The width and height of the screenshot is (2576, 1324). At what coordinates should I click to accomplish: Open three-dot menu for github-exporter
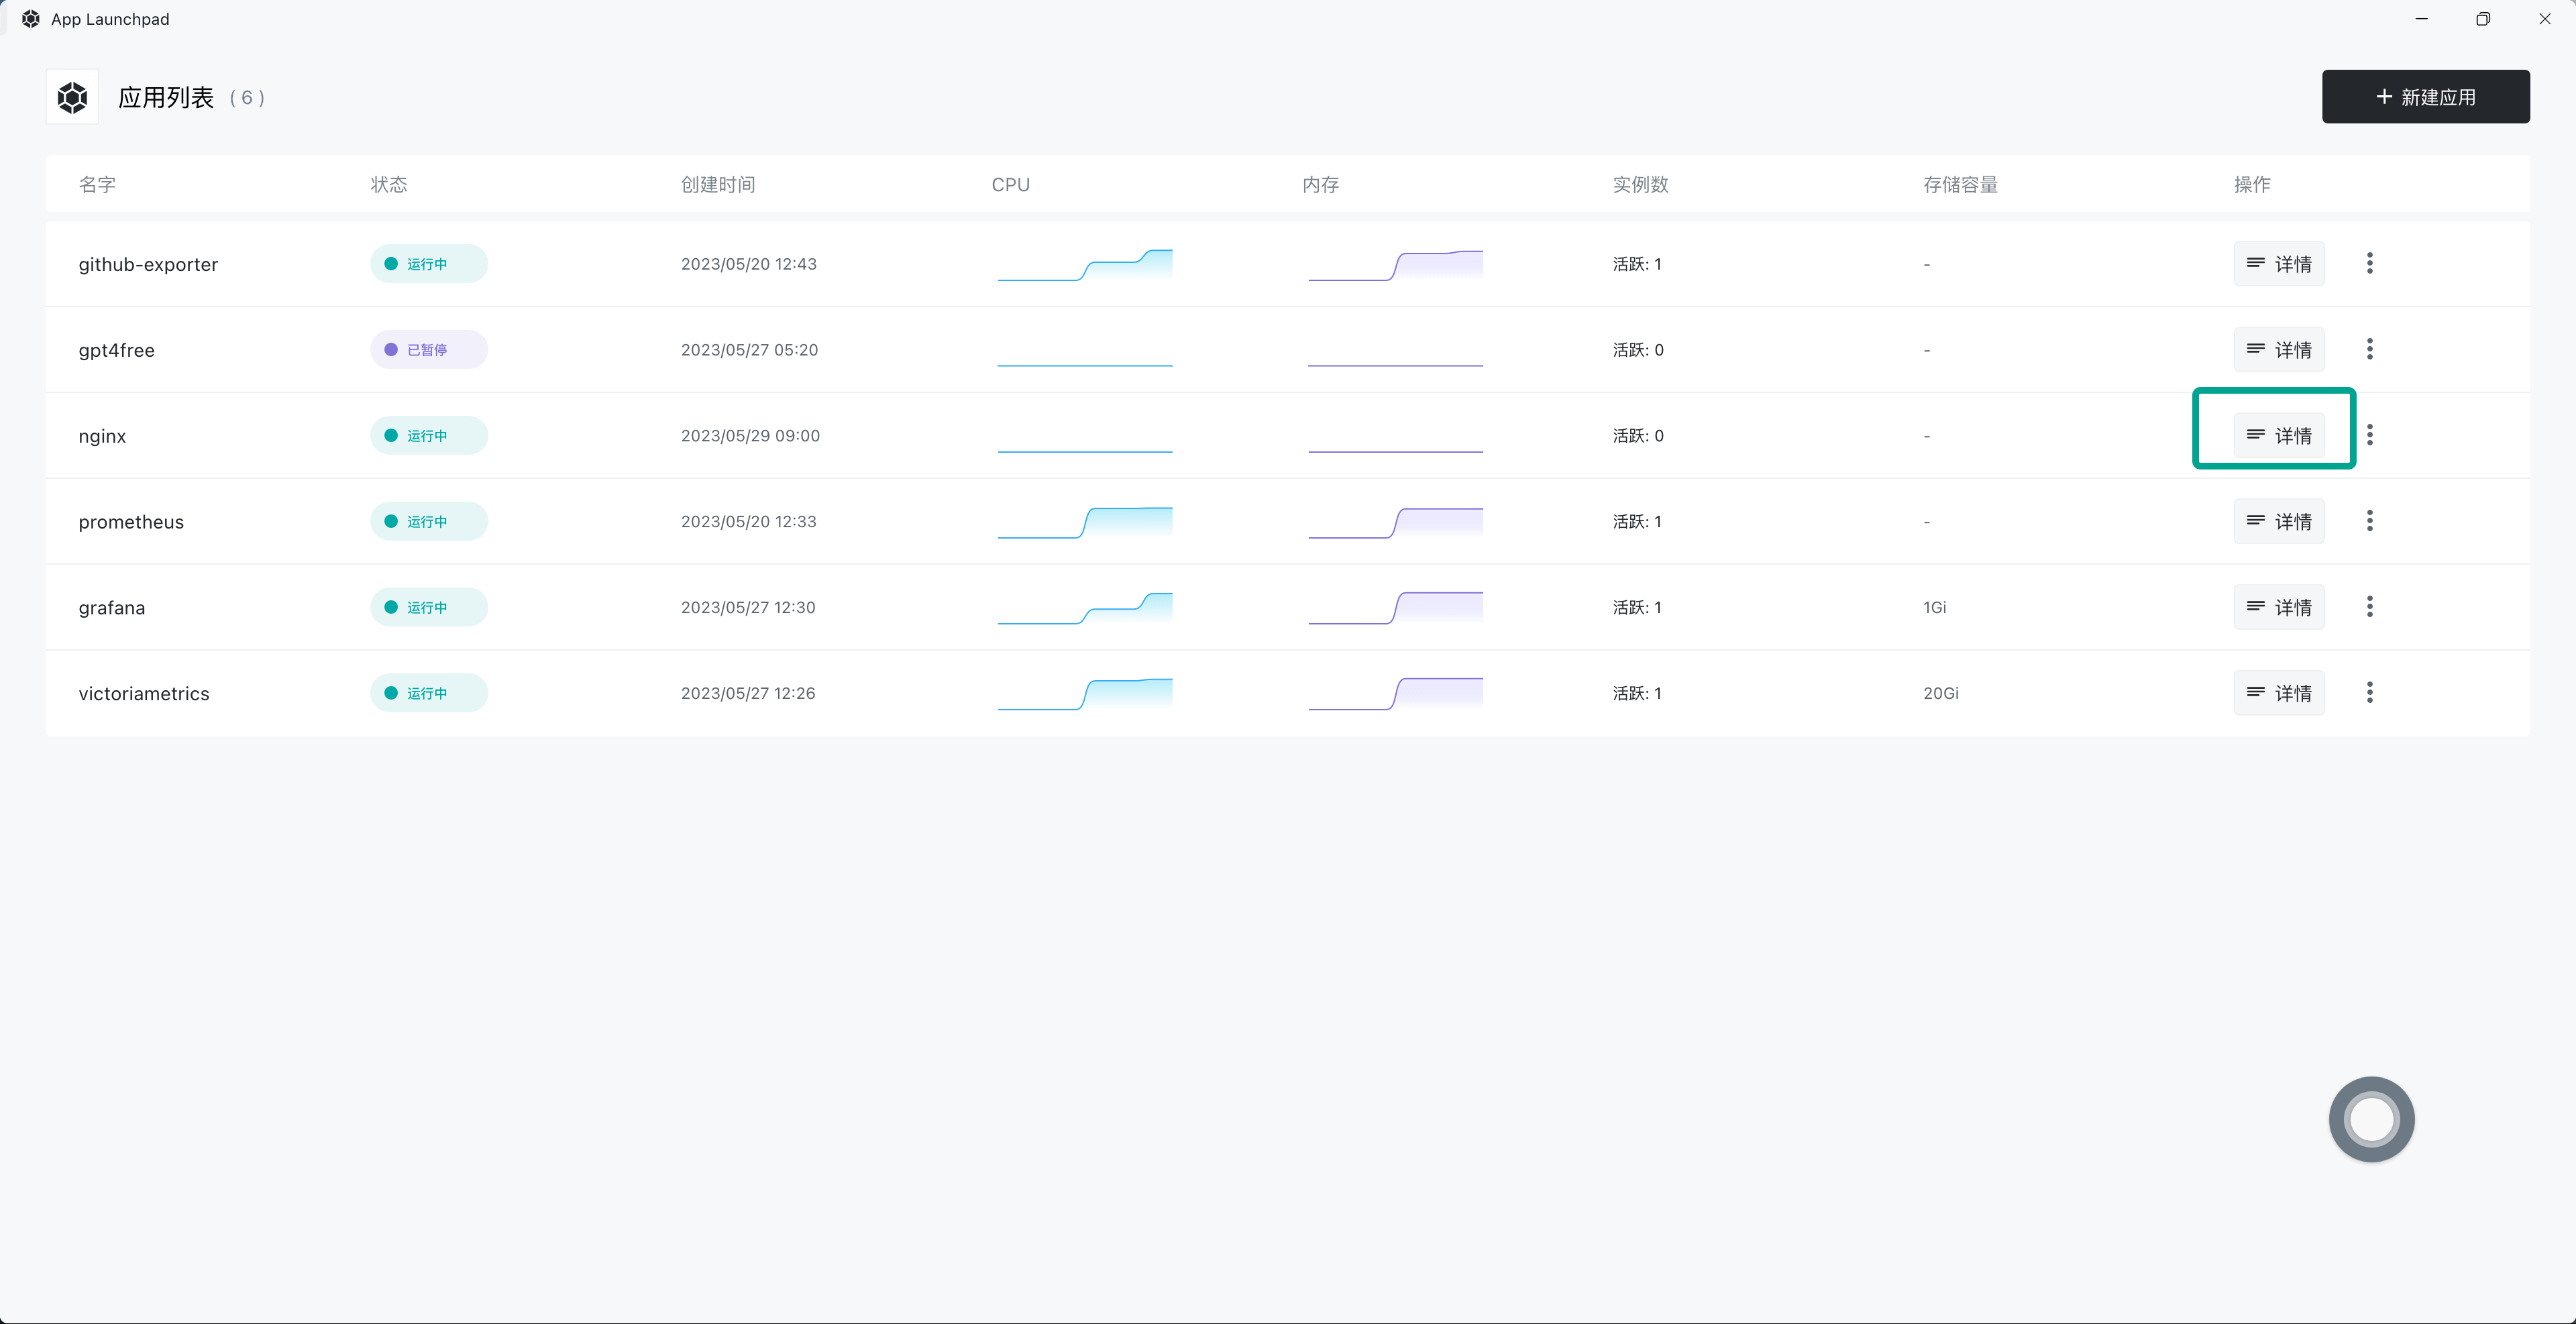2369,263
